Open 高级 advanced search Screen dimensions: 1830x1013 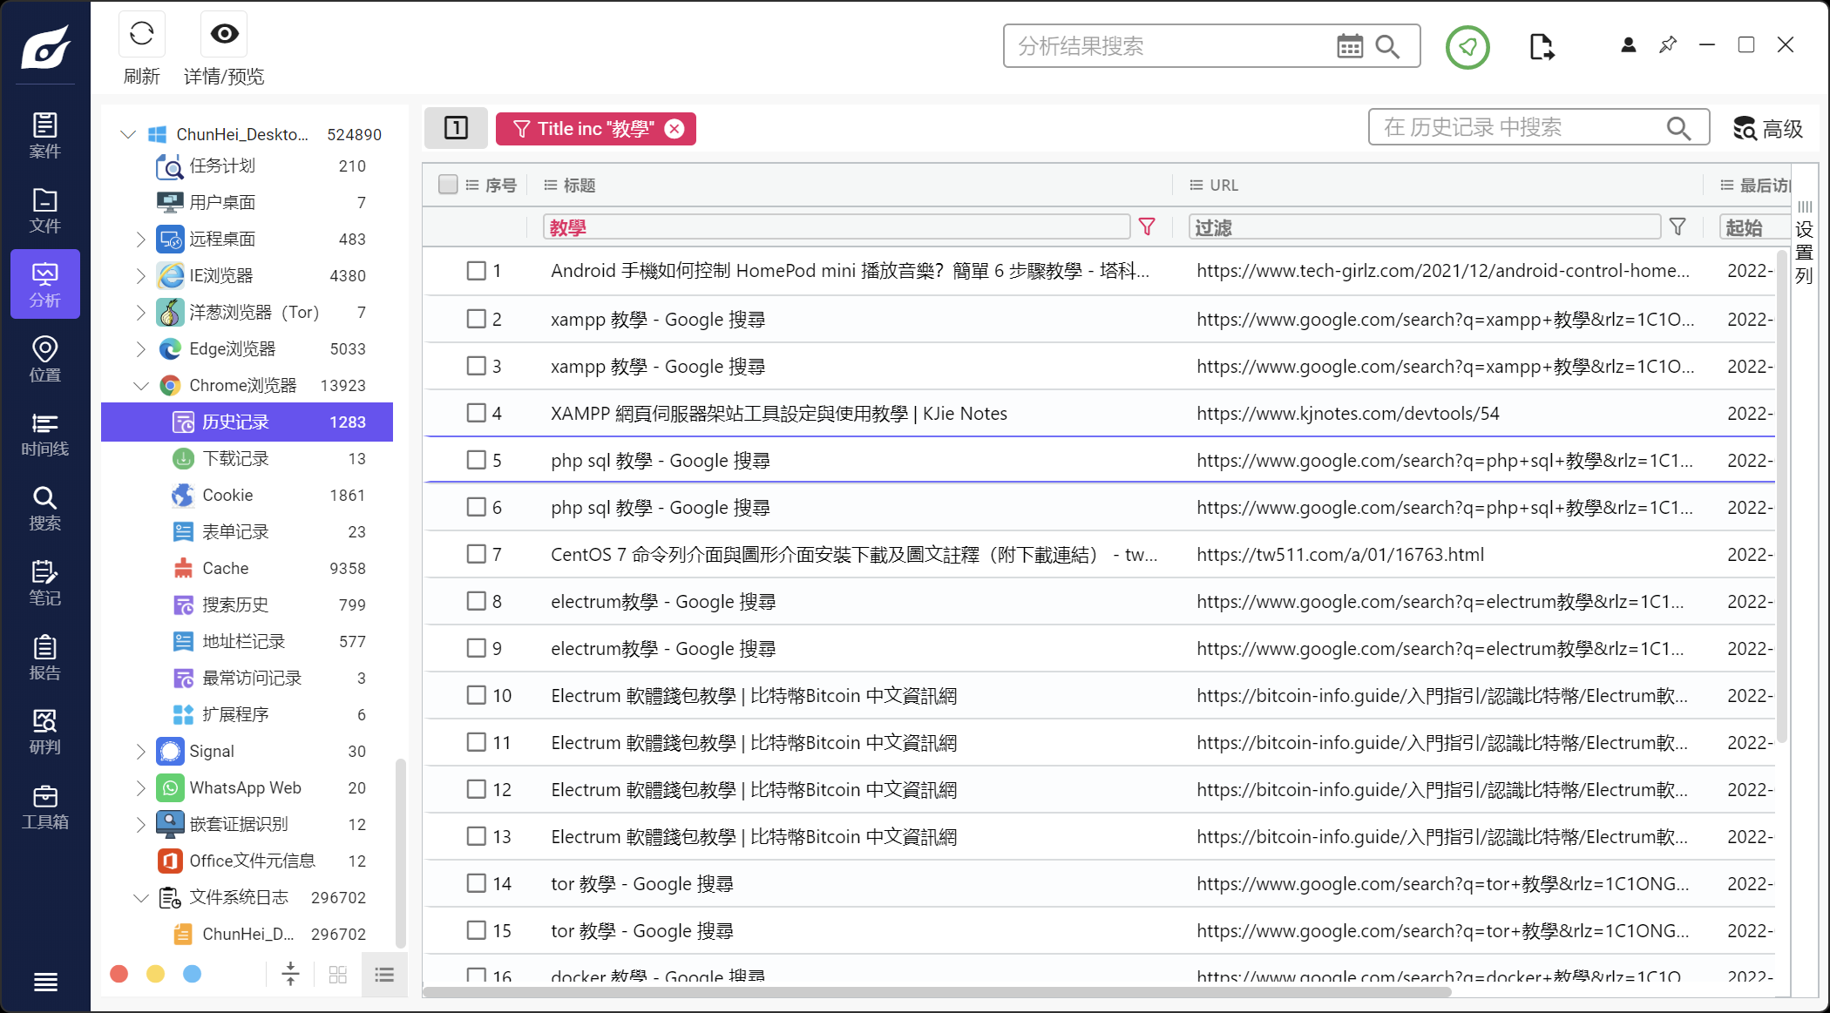(x=1767, y=129)
